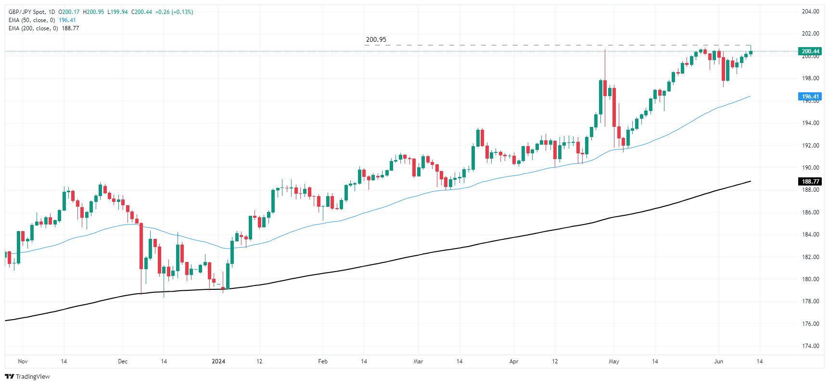Click the Feb label on time axis

(323, 361)
